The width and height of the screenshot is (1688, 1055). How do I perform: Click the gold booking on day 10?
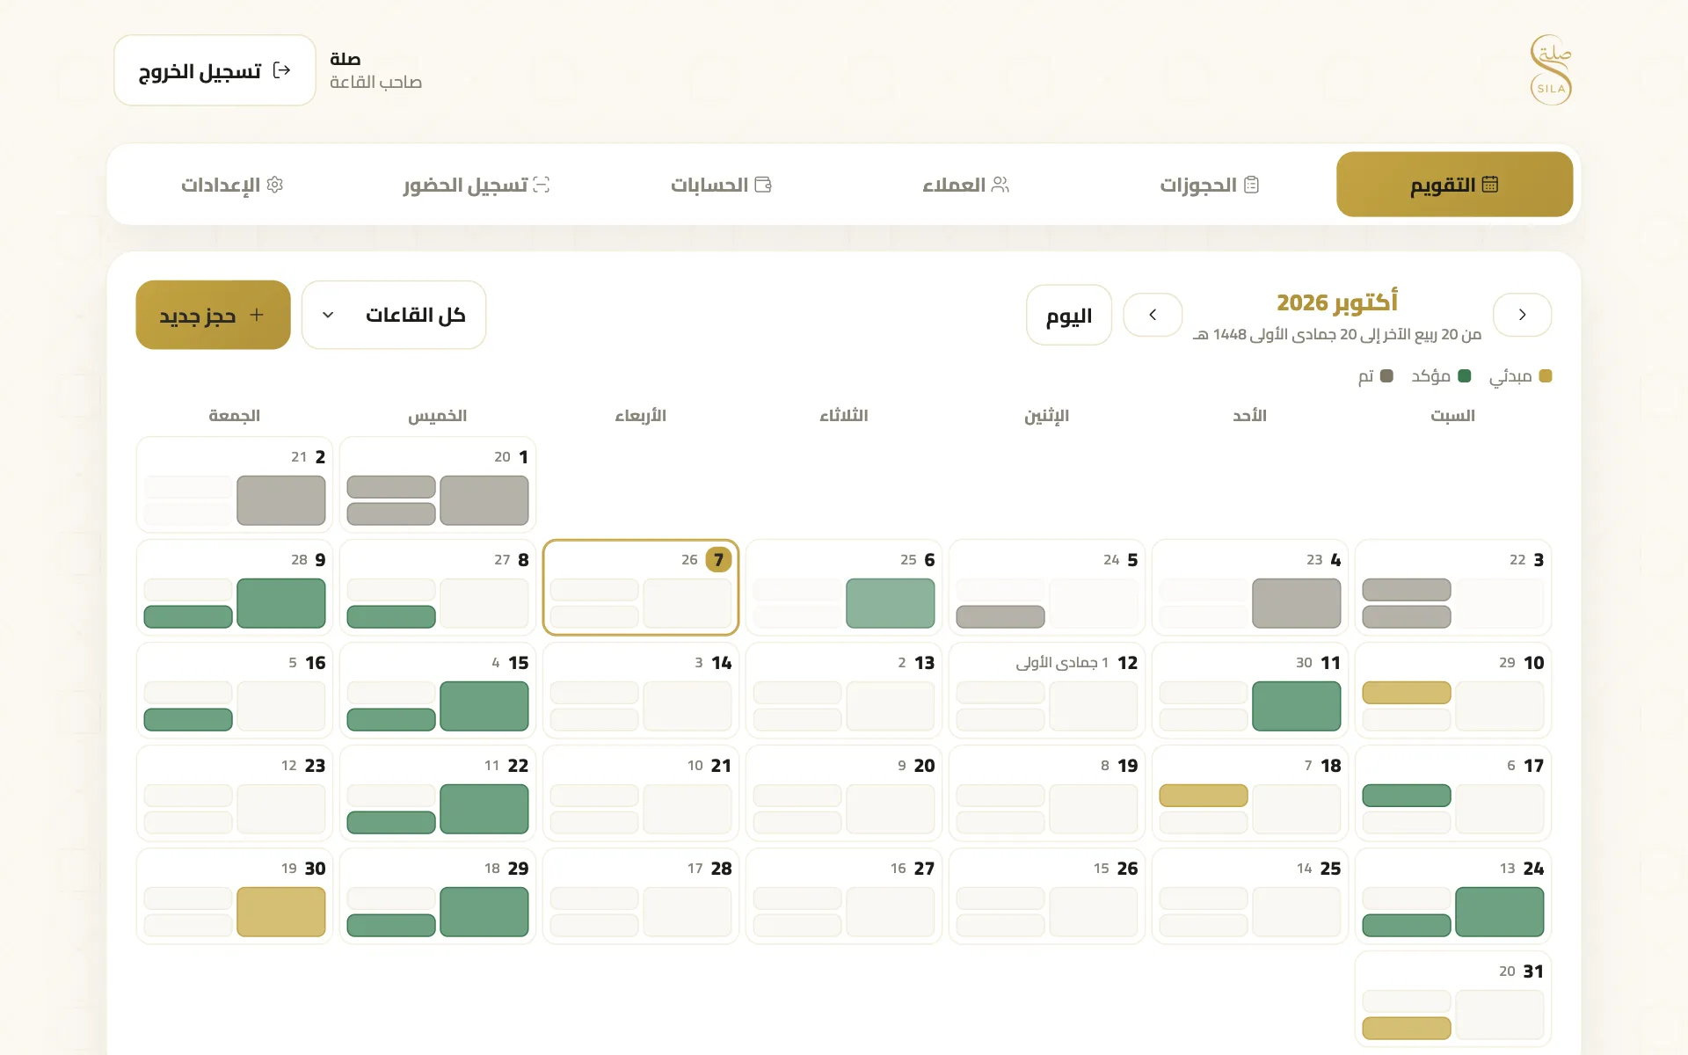pyautogui.click(x=1407, y=693)
